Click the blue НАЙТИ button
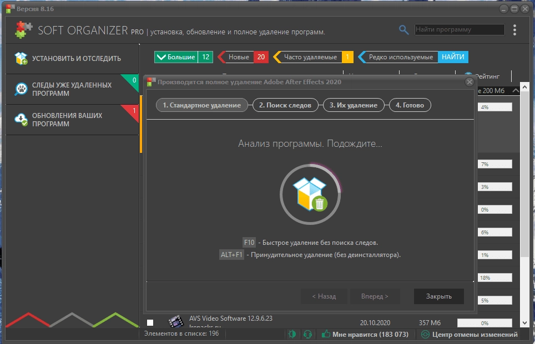 coord(453,57)
